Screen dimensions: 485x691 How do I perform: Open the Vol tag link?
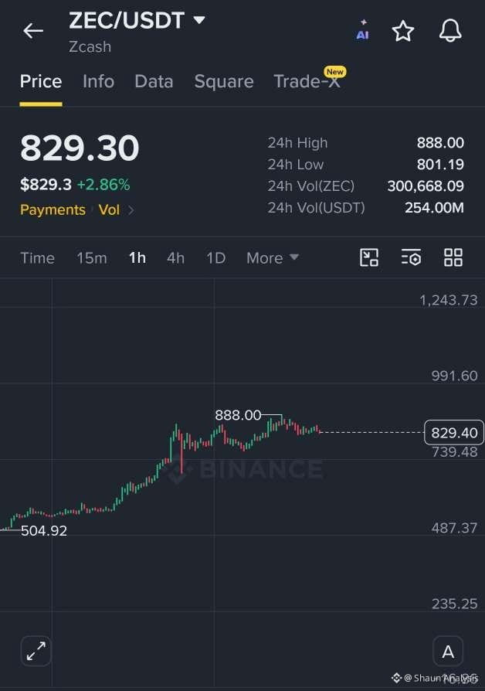[109, 209]
